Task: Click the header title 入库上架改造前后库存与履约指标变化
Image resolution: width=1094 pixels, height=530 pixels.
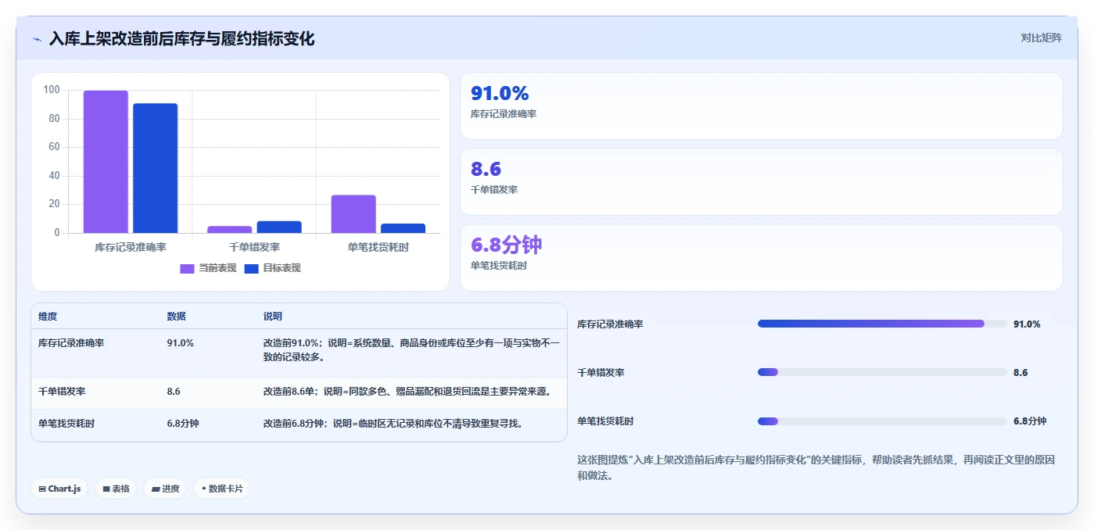Action: (181, 39)
